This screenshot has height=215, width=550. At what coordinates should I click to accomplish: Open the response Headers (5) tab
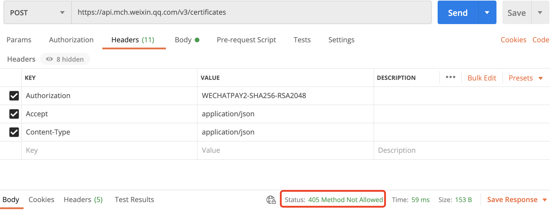point(83,200)
